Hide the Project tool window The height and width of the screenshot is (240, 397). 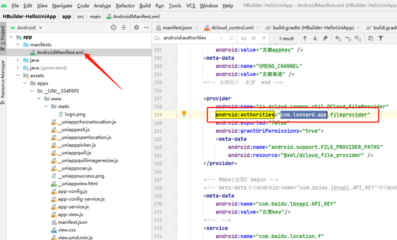click(146, 28)
